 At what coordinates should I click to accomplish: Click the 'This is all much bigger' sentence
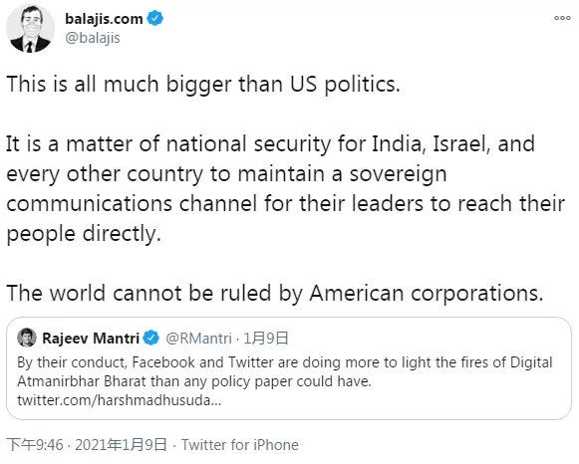(203, 85)
